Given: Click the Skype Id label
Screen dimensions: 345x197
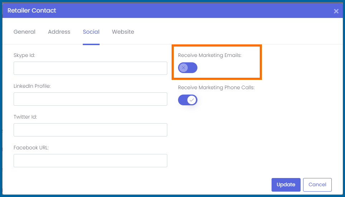Looking at the screenshot, I should [24, 56].
